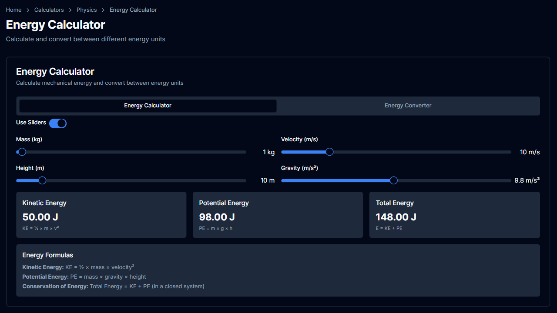Screen dimensions: 557x313
Task: Switch to the Energy Converter tab
Action: [x=408, y=106]
